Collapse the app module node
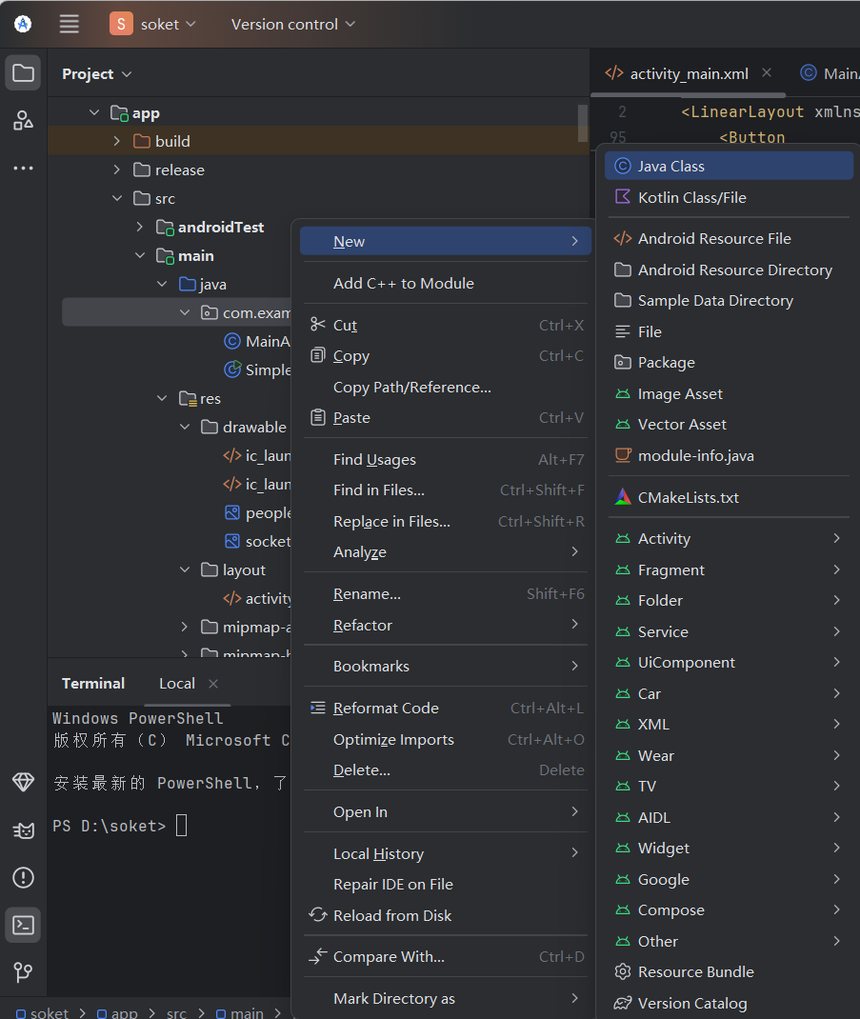Viewport: 860px width, 1019px height. (x=94, y=113)
